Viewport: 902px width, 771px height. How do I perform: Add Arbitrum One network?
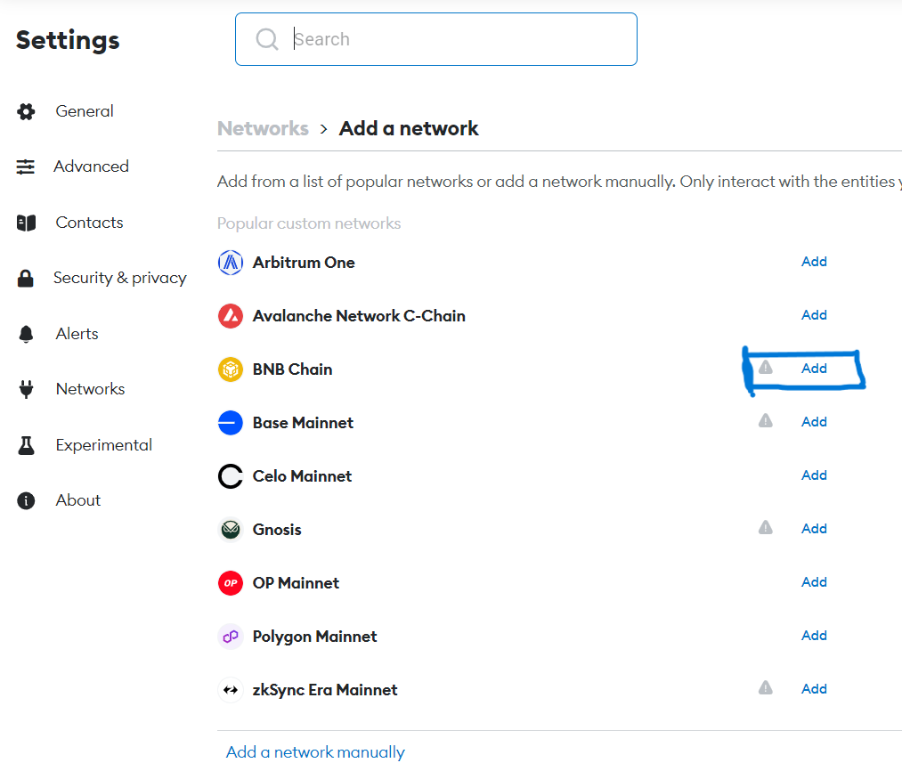pyautogui.click(x=814, y=262)
